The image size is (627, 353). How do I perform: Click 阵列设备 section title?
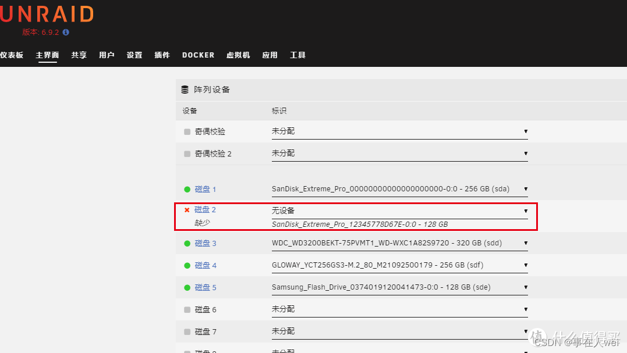click(x=212, y=90)
